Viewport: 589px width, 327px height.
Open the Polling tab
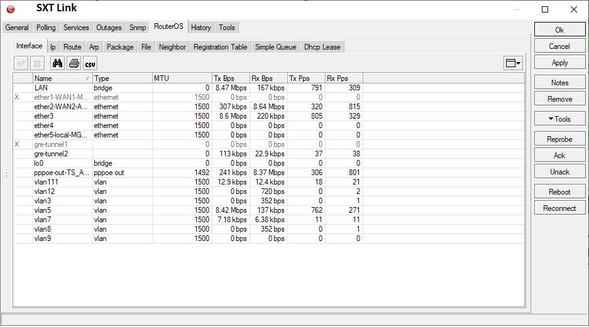[46, 28]
